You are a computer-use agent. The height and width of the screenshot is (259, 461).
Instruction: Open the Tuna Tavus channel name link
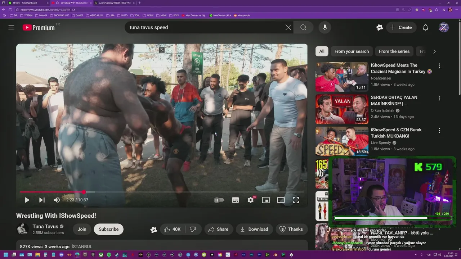coord(45,226)
